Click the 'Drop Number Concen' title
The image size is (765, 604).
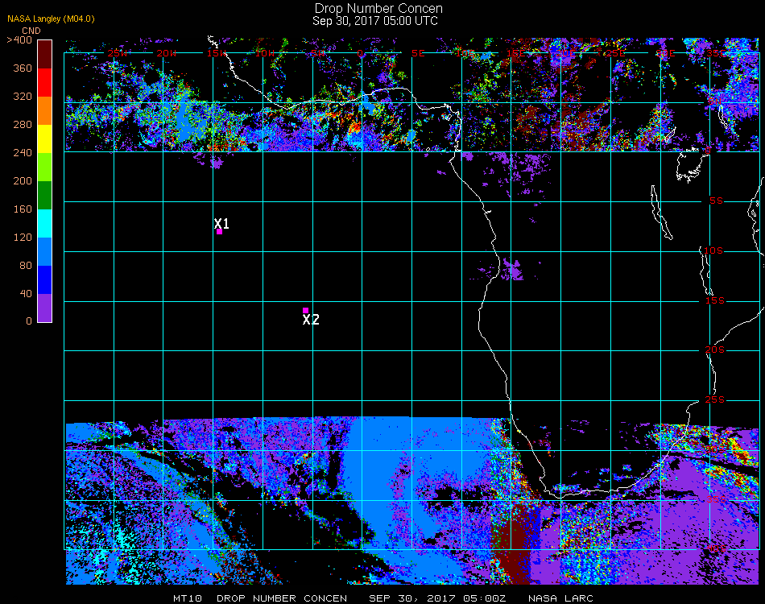pos(378,8)
